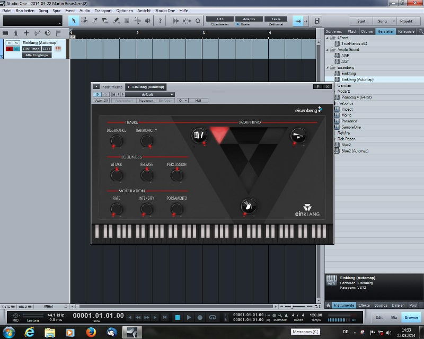Click the Portamento knob
The width and height of the screenshot is (424, 339).
177,209
